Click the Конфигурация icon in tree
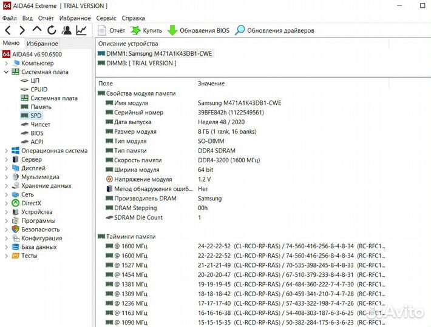 (x=16, y=238)
